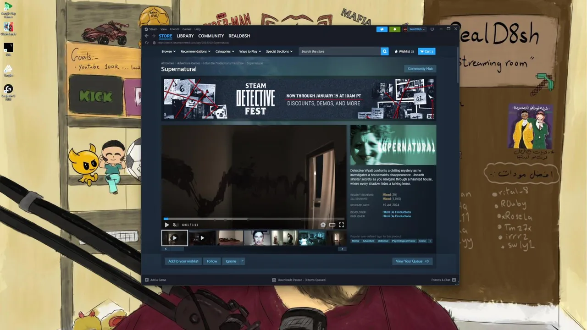This screenshot has width=587, height=330.
Task: Click the Psychological Horror tag
Action: click(404, 241)
